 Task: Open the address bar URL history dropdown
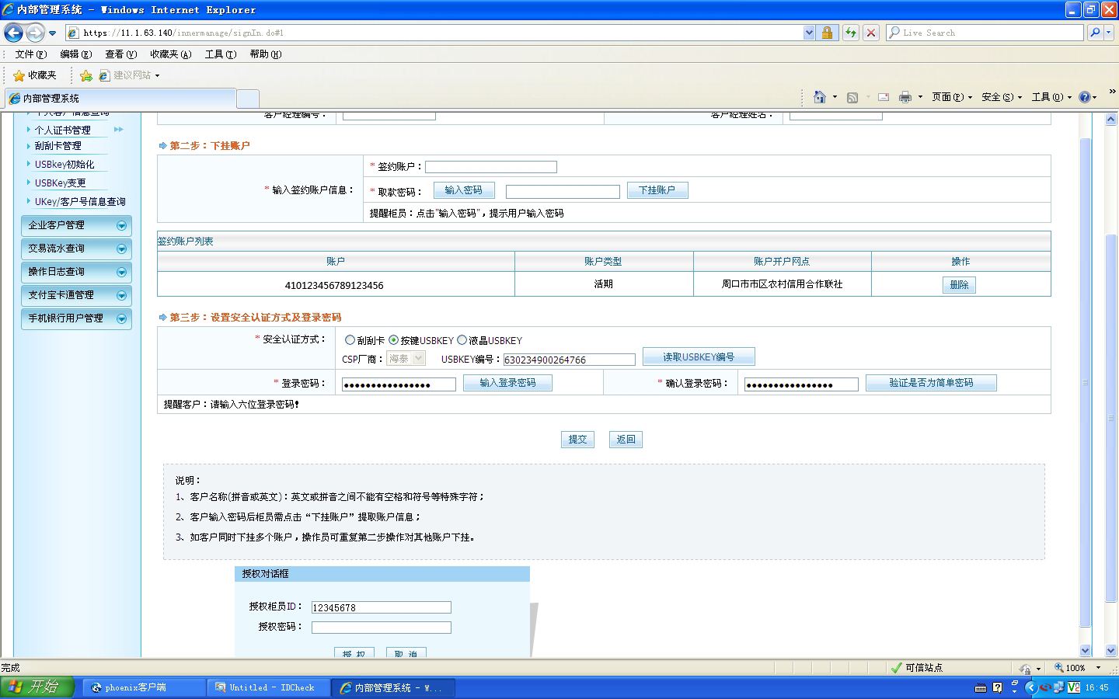(809, 33)
